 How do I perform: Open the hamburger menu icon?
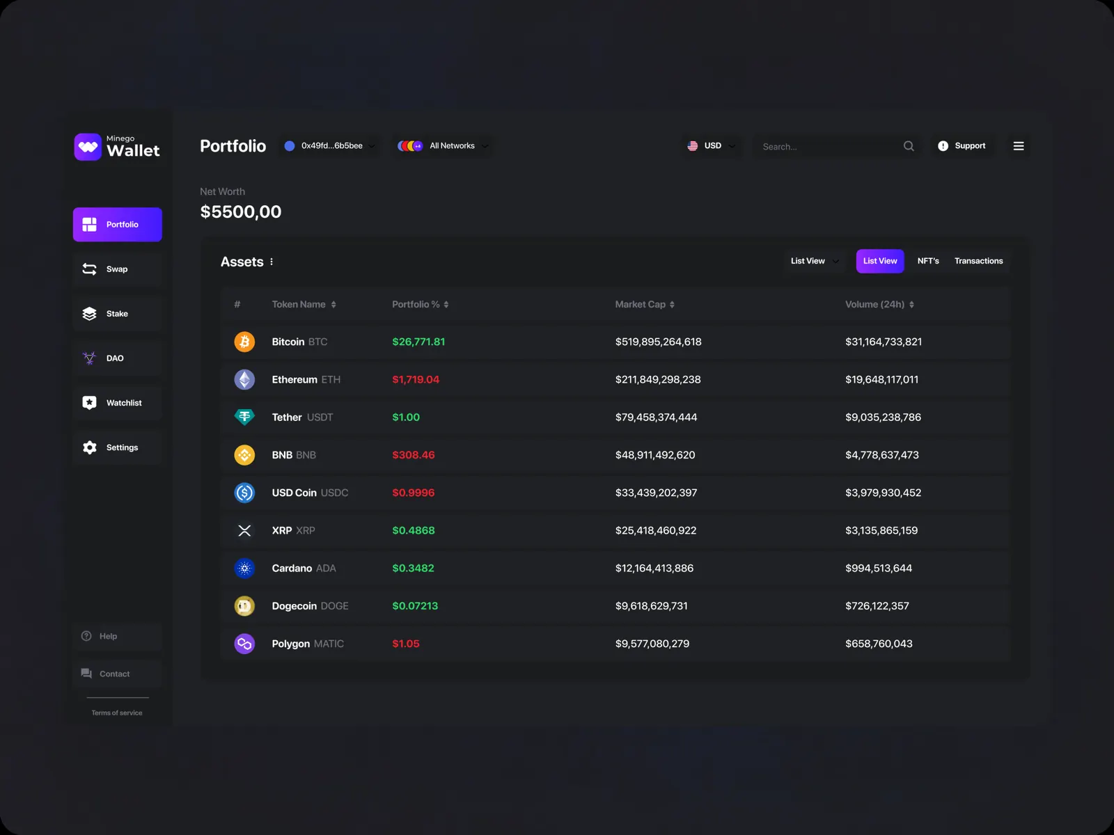click(1019, 146)
